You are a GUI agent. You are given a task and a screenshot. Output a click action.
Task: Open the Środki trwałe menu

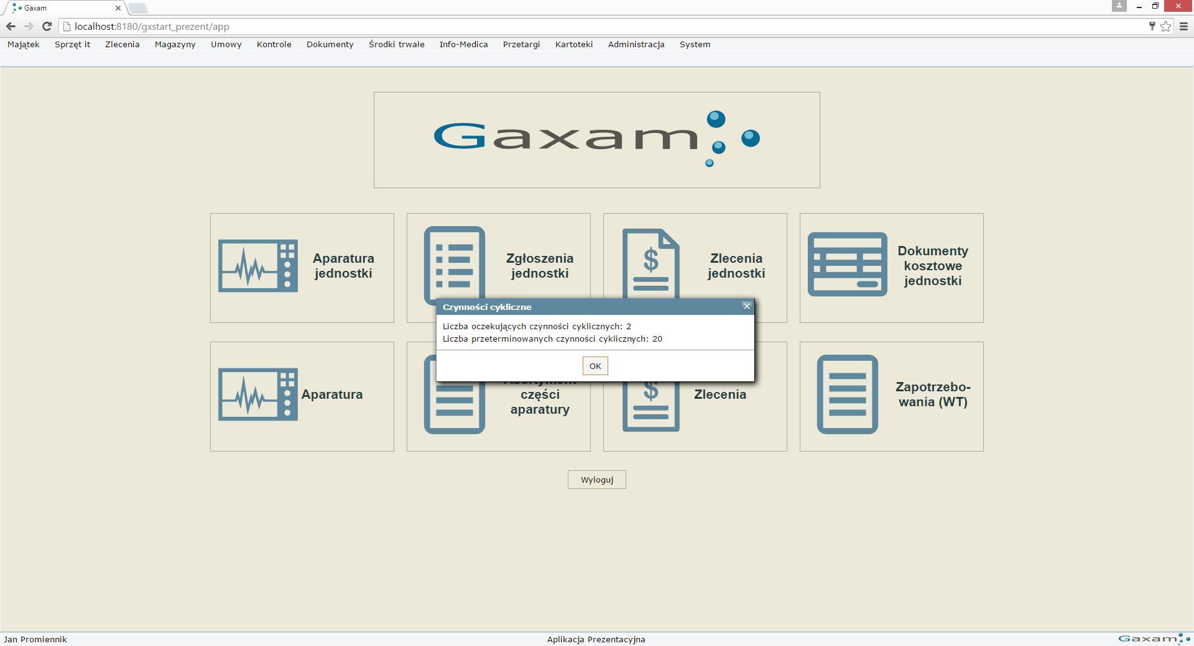click(x=396, y=44)
